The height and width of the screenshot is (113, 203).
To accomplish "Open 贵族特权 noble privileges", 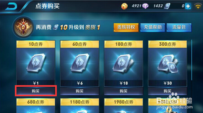I will tap(126, 27).
